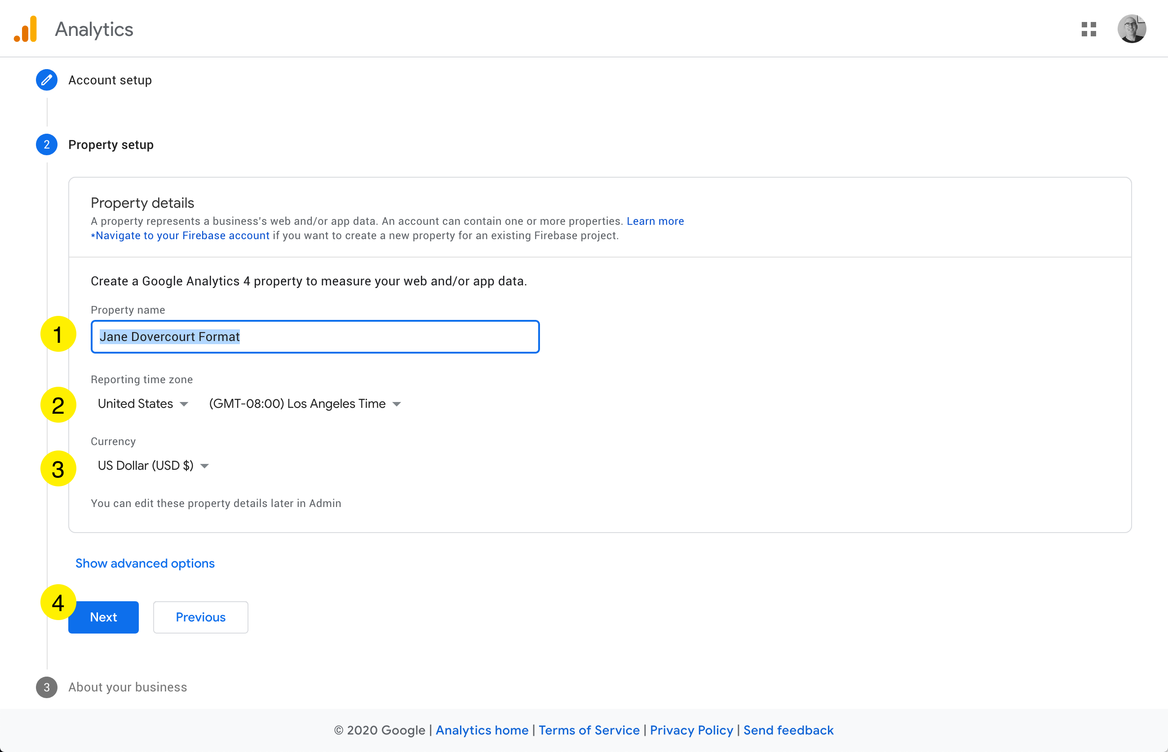The image size is (1168, 752).
Task: Click into the Property name input field
Action: 315,337
